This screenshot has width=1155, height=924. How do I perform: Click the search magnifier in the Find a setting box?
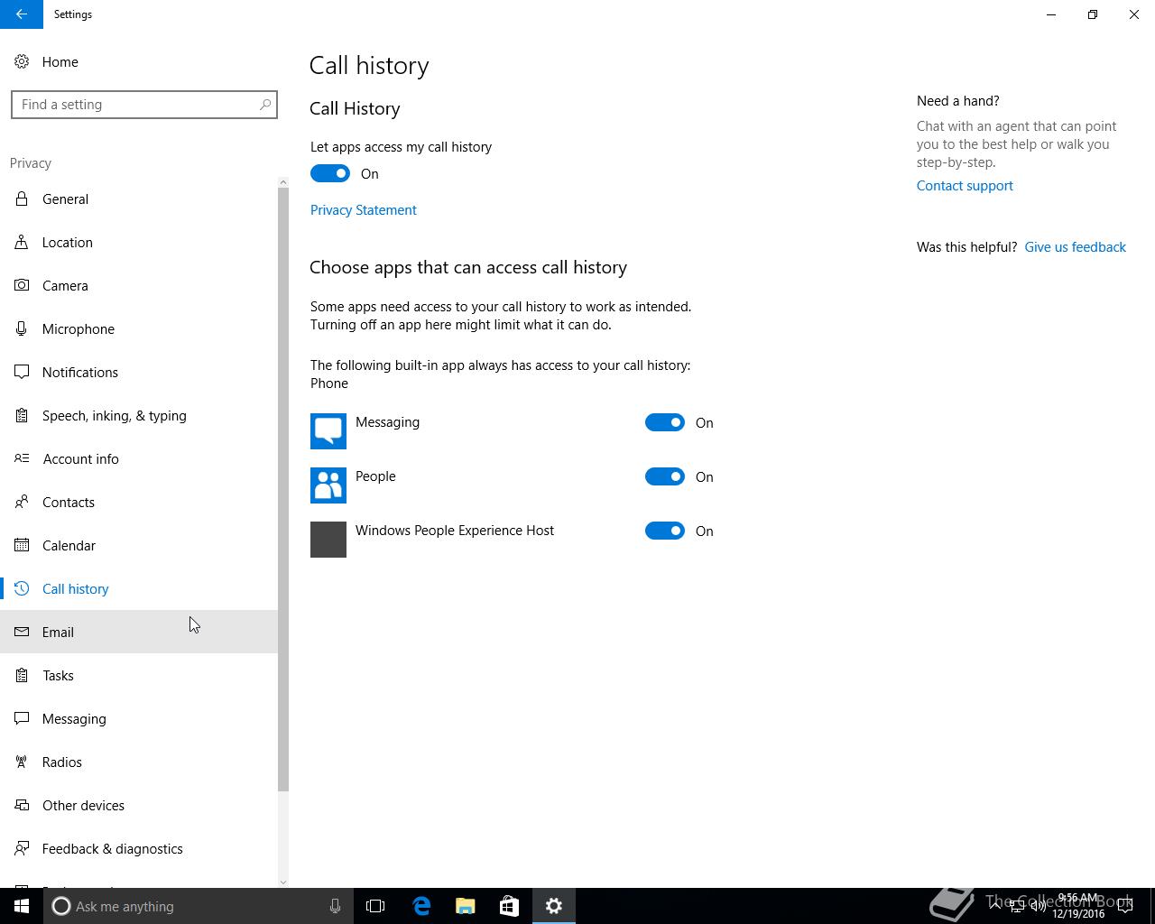tap(265, 105)
